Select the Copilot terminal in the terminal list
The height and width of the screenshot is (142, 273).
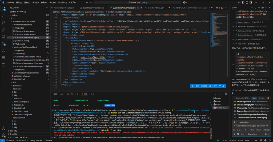tap(220, 108)
